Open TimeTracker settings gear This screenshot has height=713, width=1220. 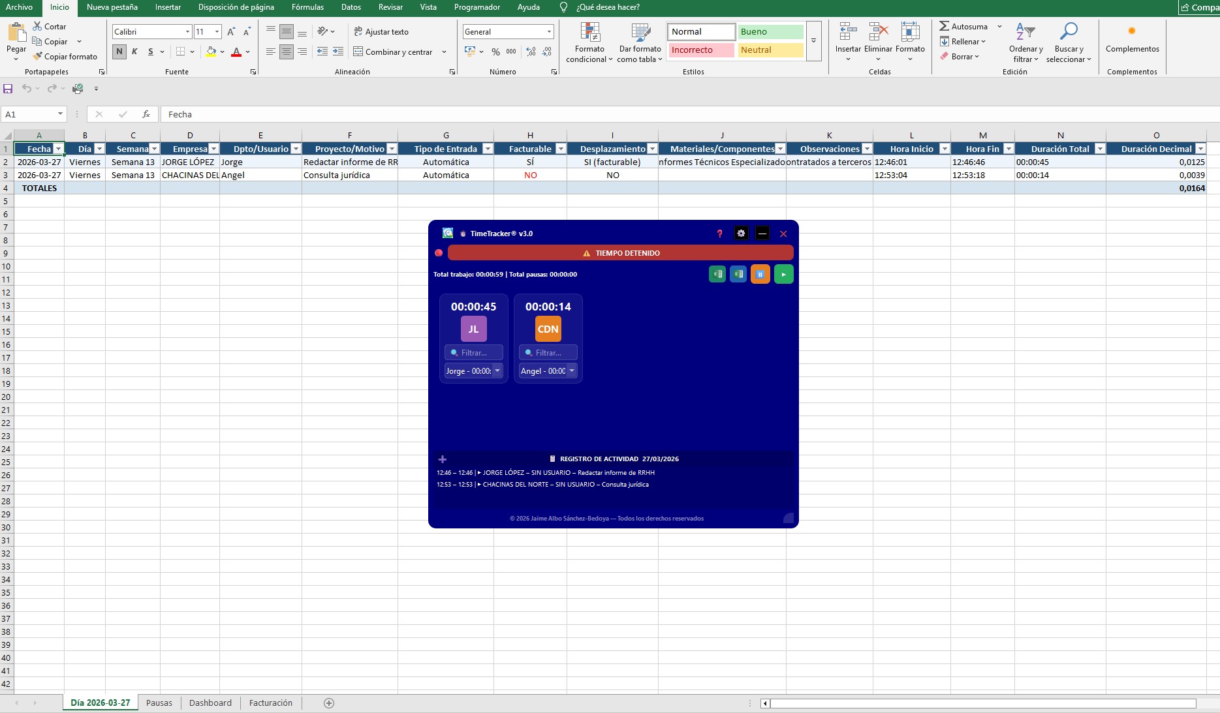[741, 234]
